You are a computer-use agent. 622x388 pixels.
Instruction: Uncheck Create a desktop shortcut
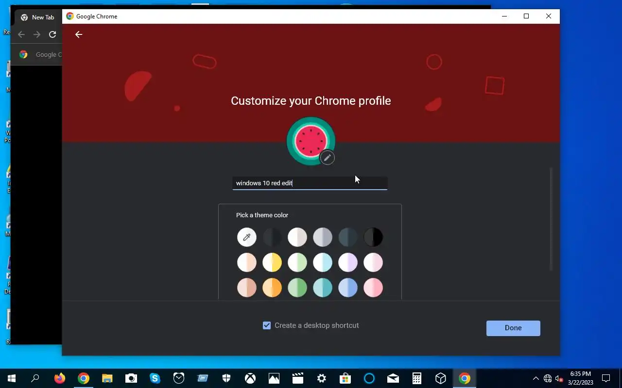point(267,325)
